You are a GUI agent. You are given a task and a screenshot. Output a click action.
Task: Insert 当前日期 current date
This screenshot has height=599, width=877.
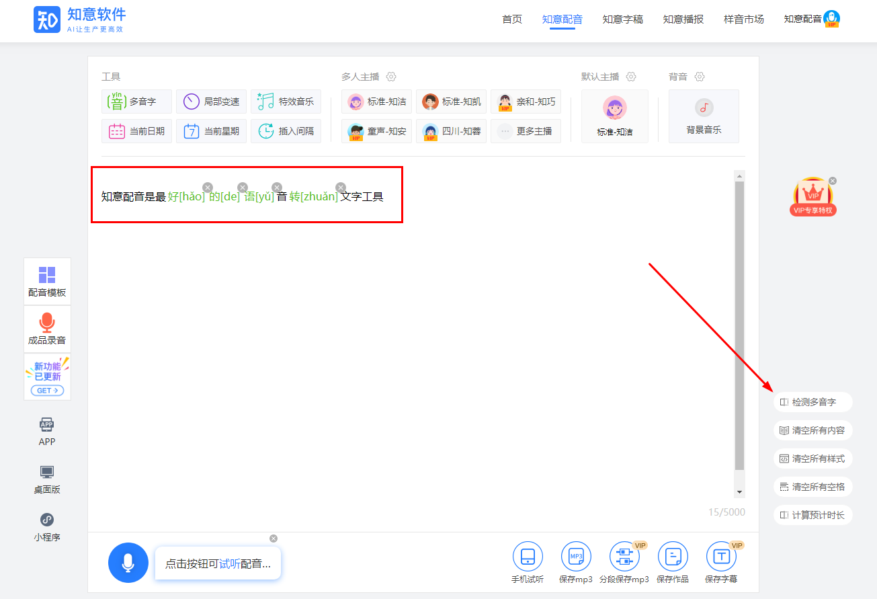point(136,131)
